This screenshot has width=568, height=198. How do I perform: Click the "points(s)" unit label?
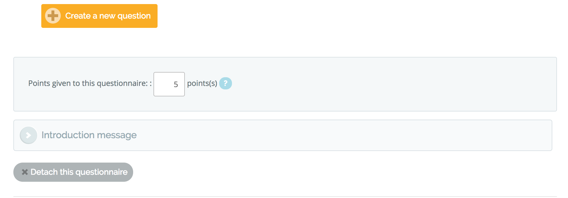click(x=202, y=84)
